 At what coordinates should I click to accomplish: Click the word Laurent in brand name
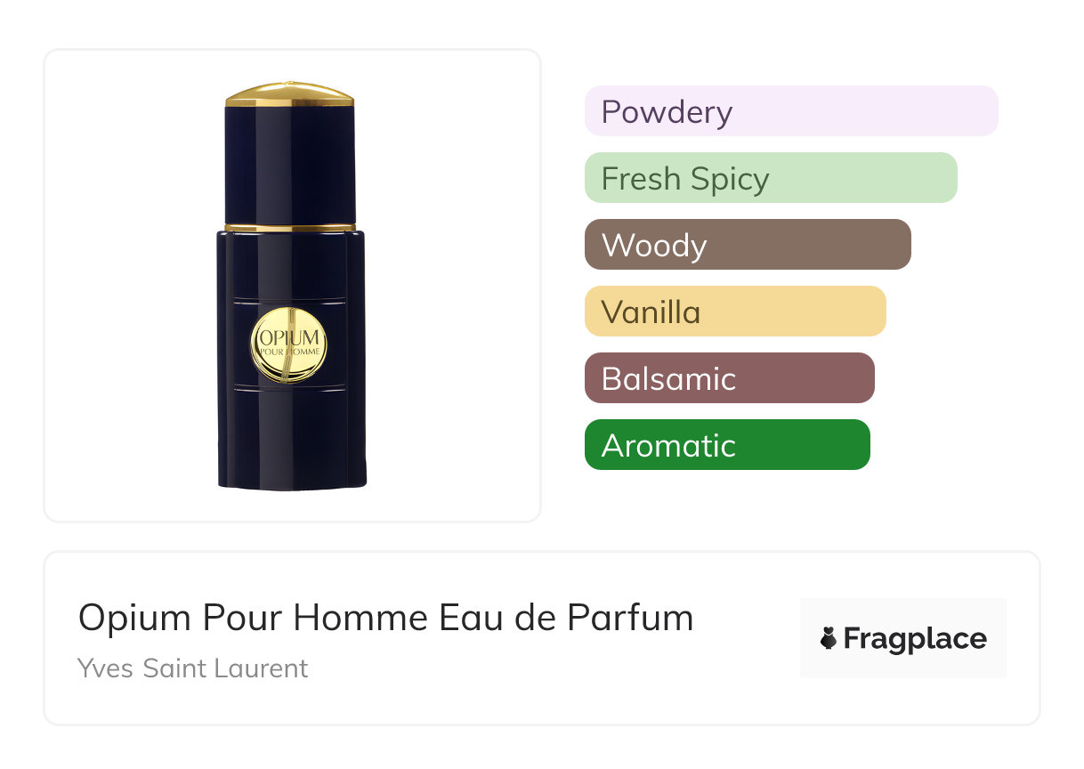coord(263,668)
